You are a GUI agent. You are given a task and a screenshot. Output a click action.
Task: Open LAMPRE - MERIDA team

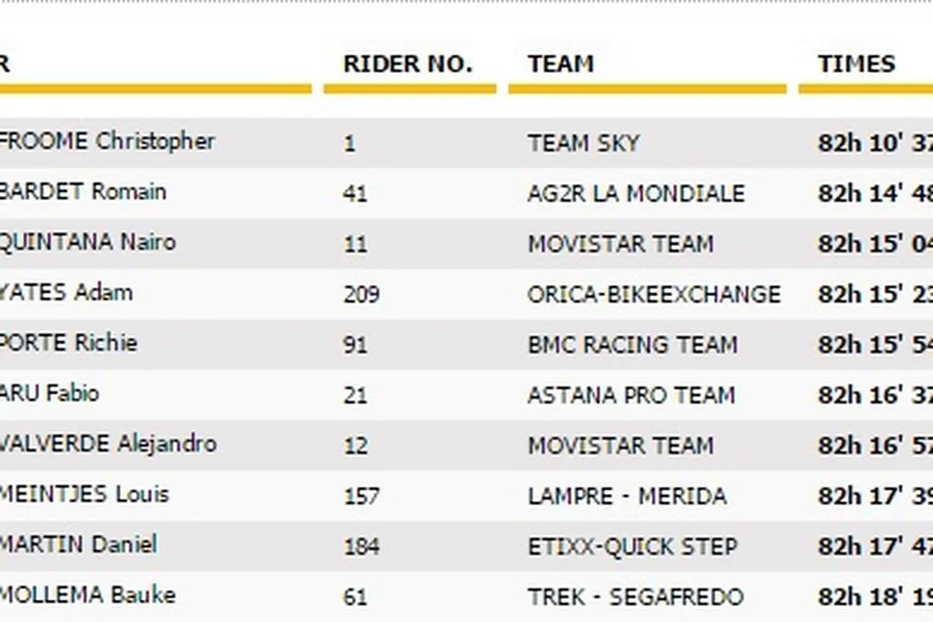click(x=626, y=496)
